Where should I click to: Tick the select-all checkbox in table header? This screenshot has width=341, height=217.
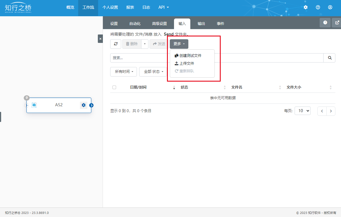tap(114, 87)
